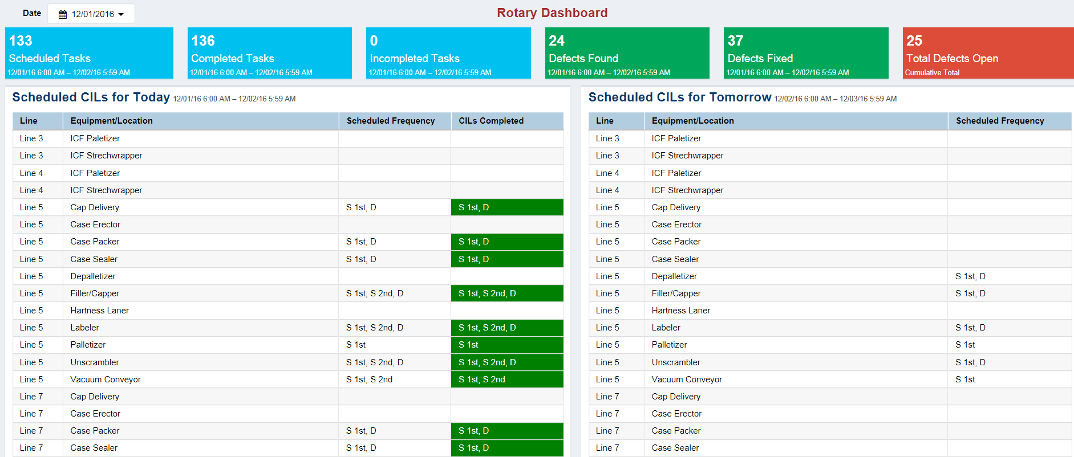This screenshot has width=1074, height=457.
Task: Select green completed cell for Line 5 Cap Delivery
Action: [x=507, y=207]
